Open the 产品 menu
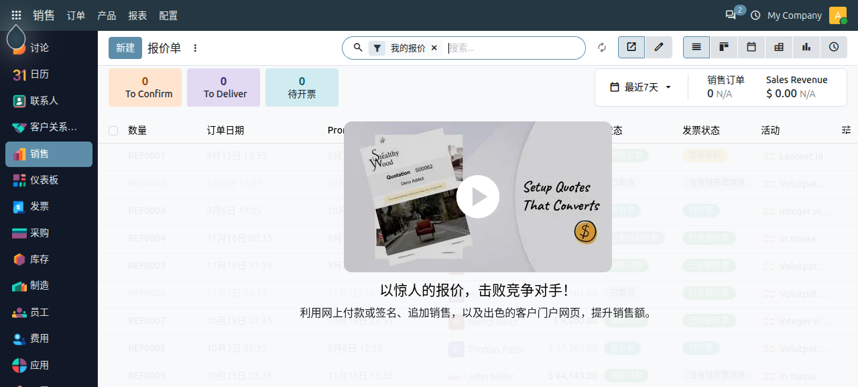This screenshot has width=858, height=387. click(107, 15)
